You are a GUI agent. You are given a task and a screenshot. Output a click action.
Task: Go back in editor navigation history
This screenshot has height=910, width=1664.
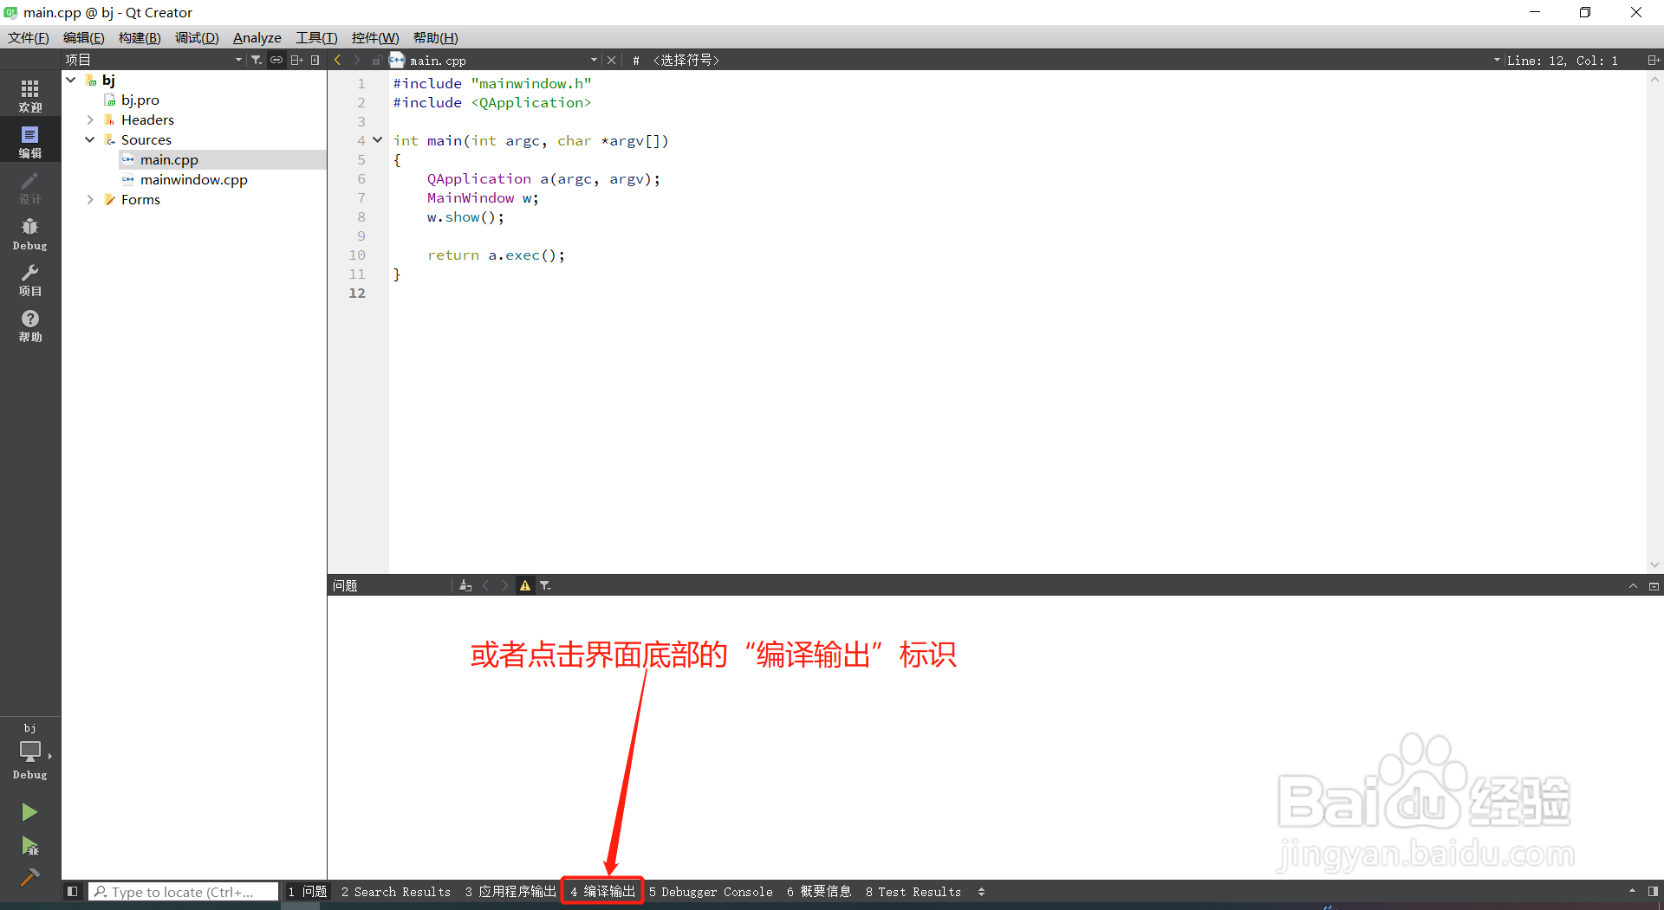click(x=337, y=60)
